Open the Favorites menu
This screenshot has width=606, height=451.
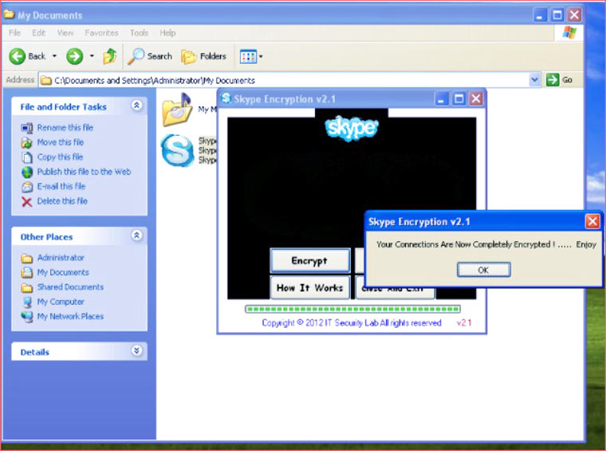[101, 33]
